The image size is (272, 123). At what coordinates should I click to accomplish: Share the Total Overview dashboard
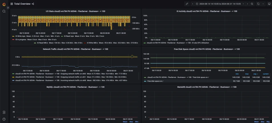click(33, 4)
